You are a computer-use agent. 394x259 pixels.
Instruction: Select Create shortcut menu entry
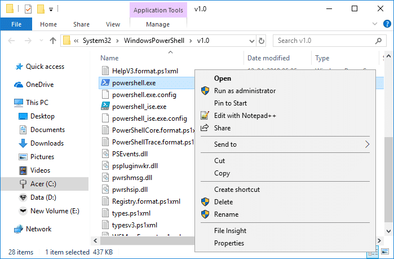click(x=285, y=190)
